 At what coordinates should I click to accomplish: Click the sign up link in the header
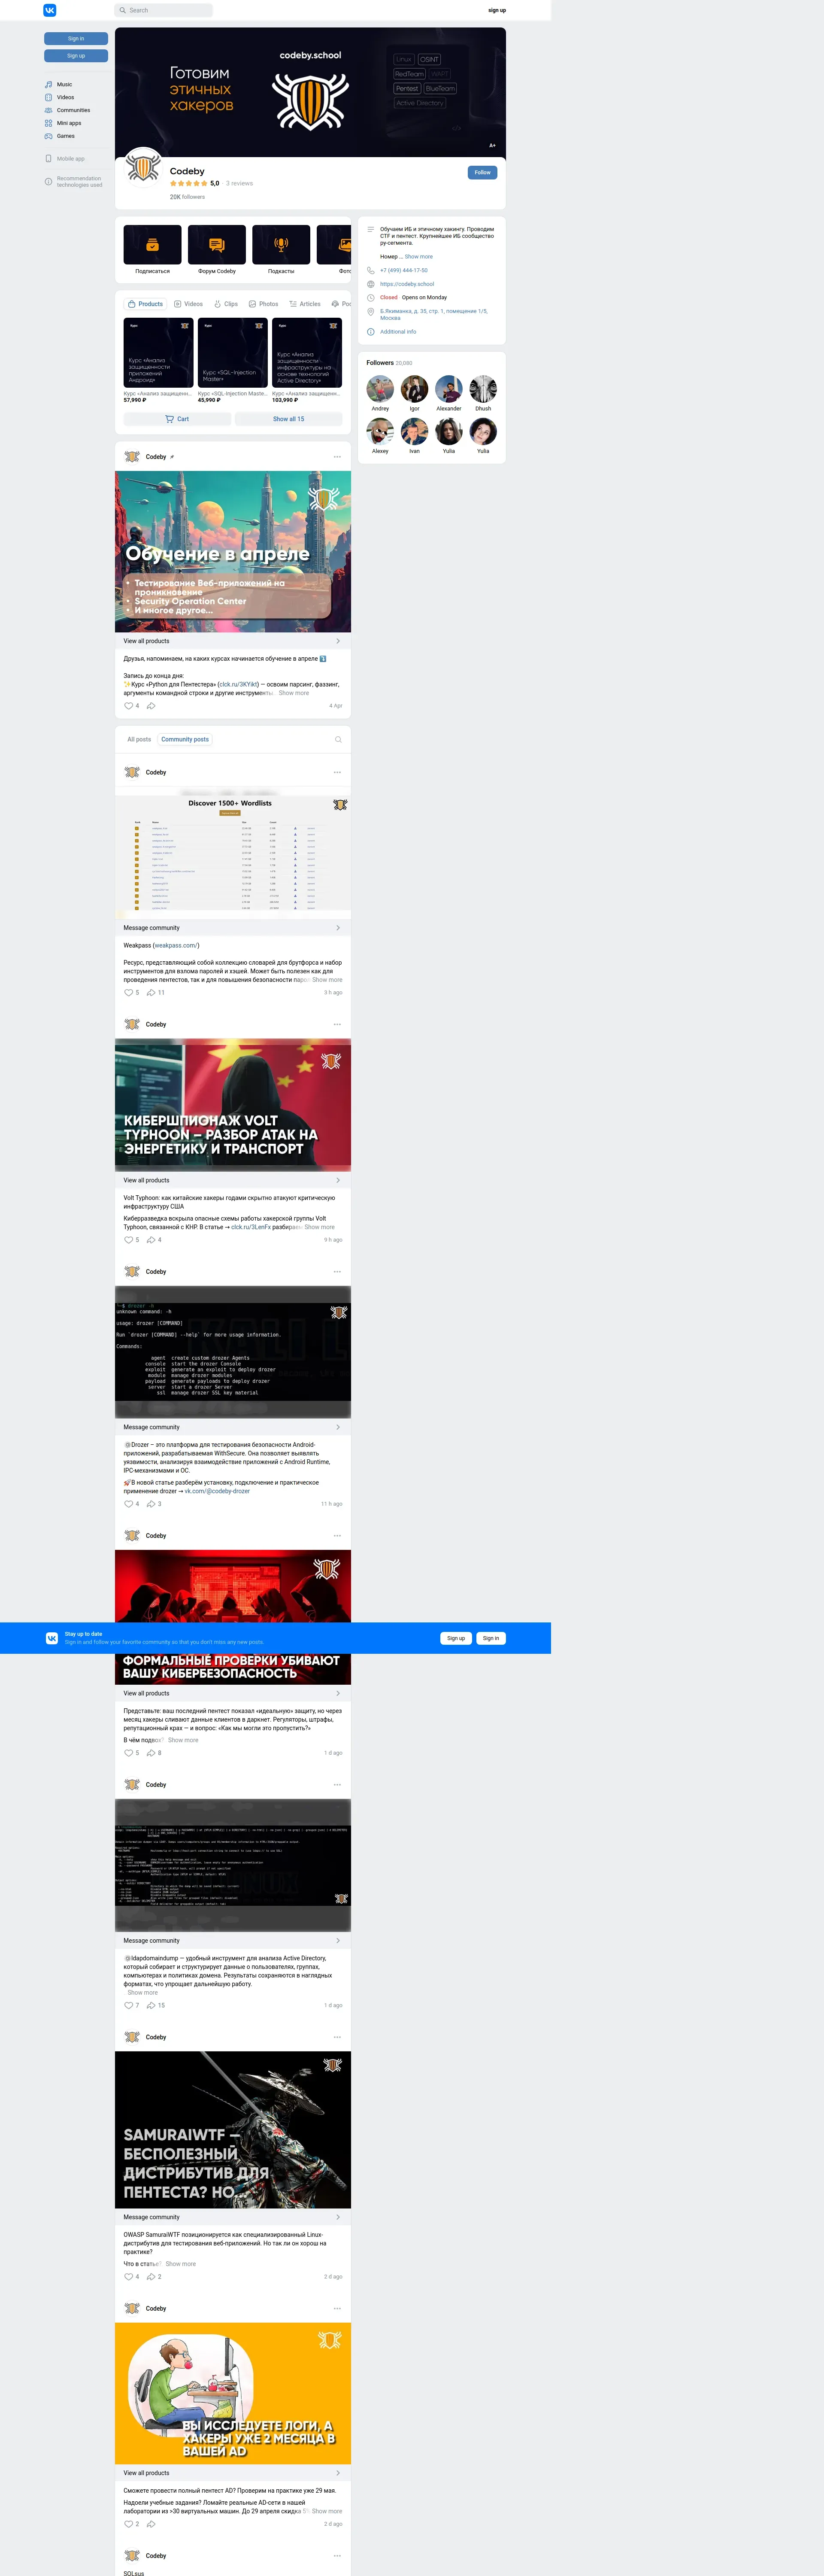click(497, 10)
